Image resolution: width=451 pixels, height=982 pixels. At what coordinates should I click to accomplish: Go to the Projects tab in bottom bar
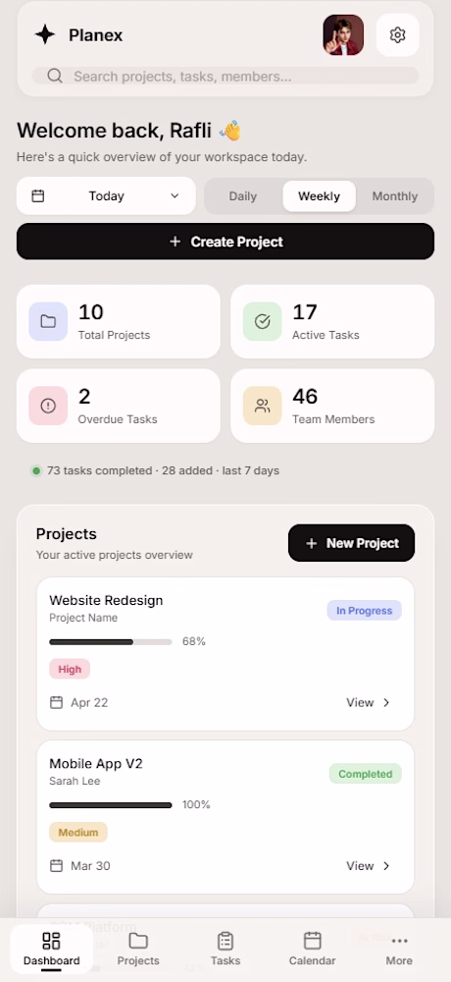click(x=138, y=949)
